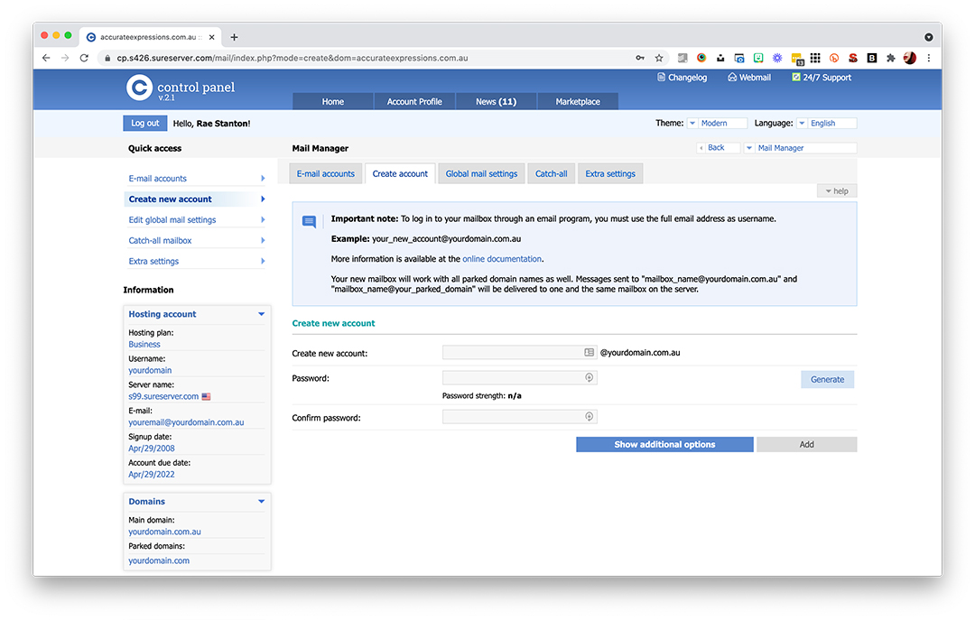Click the red S extension icon
Image resolution: width=975 pixels, height=620 pixels.
(x=853, y=58)
